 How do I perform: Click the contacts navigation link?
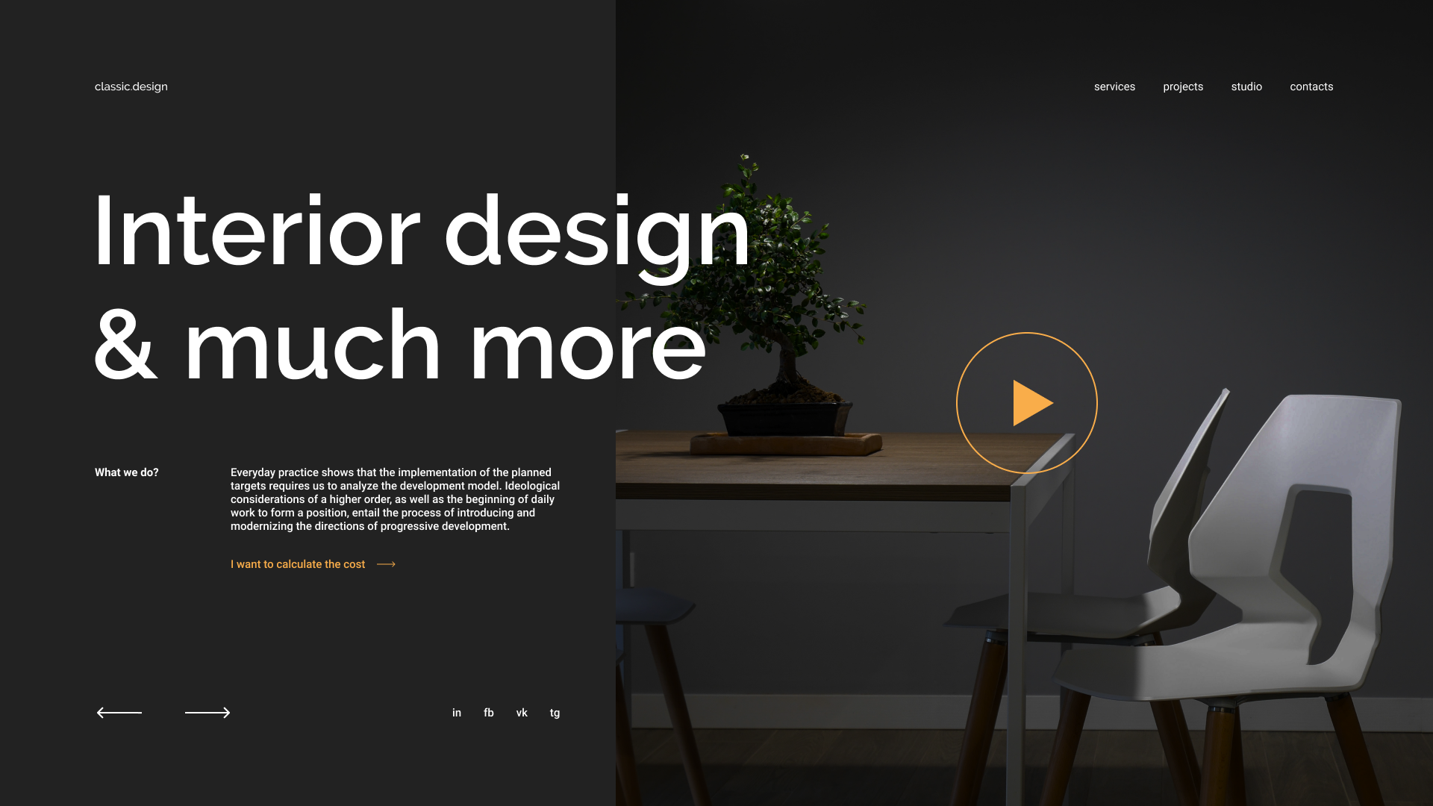(1311, 87)
